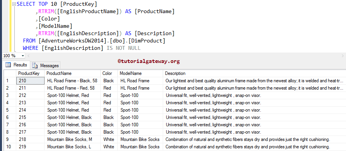346x151 pixels.
Task: Select row header 7 in results grid
Action: coord(10,125)
